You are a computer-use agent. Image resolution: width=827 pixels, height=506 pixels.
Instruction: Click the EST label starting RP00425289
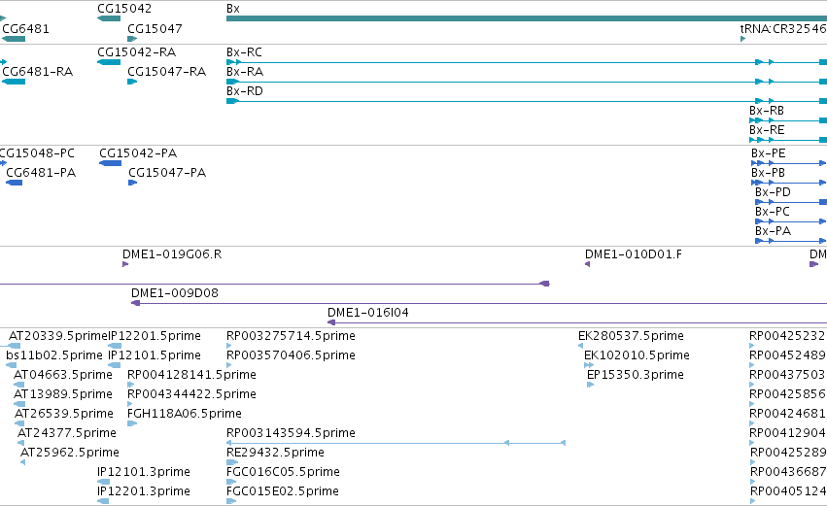[x=788, y=454]
